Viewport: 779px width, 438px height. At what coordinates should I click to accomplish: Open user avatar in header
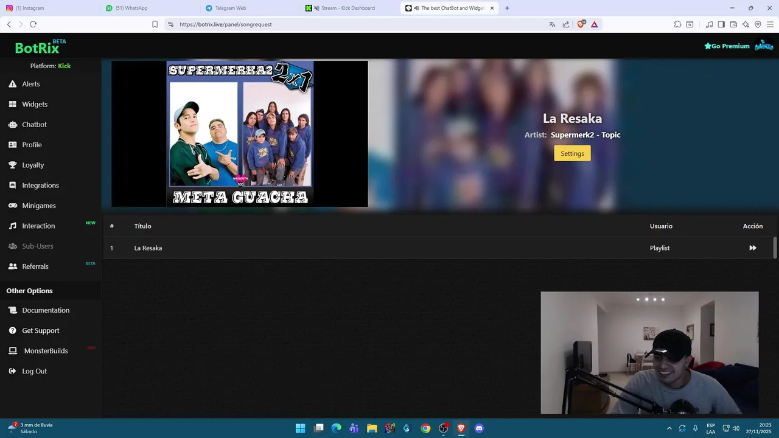[764, 46]
